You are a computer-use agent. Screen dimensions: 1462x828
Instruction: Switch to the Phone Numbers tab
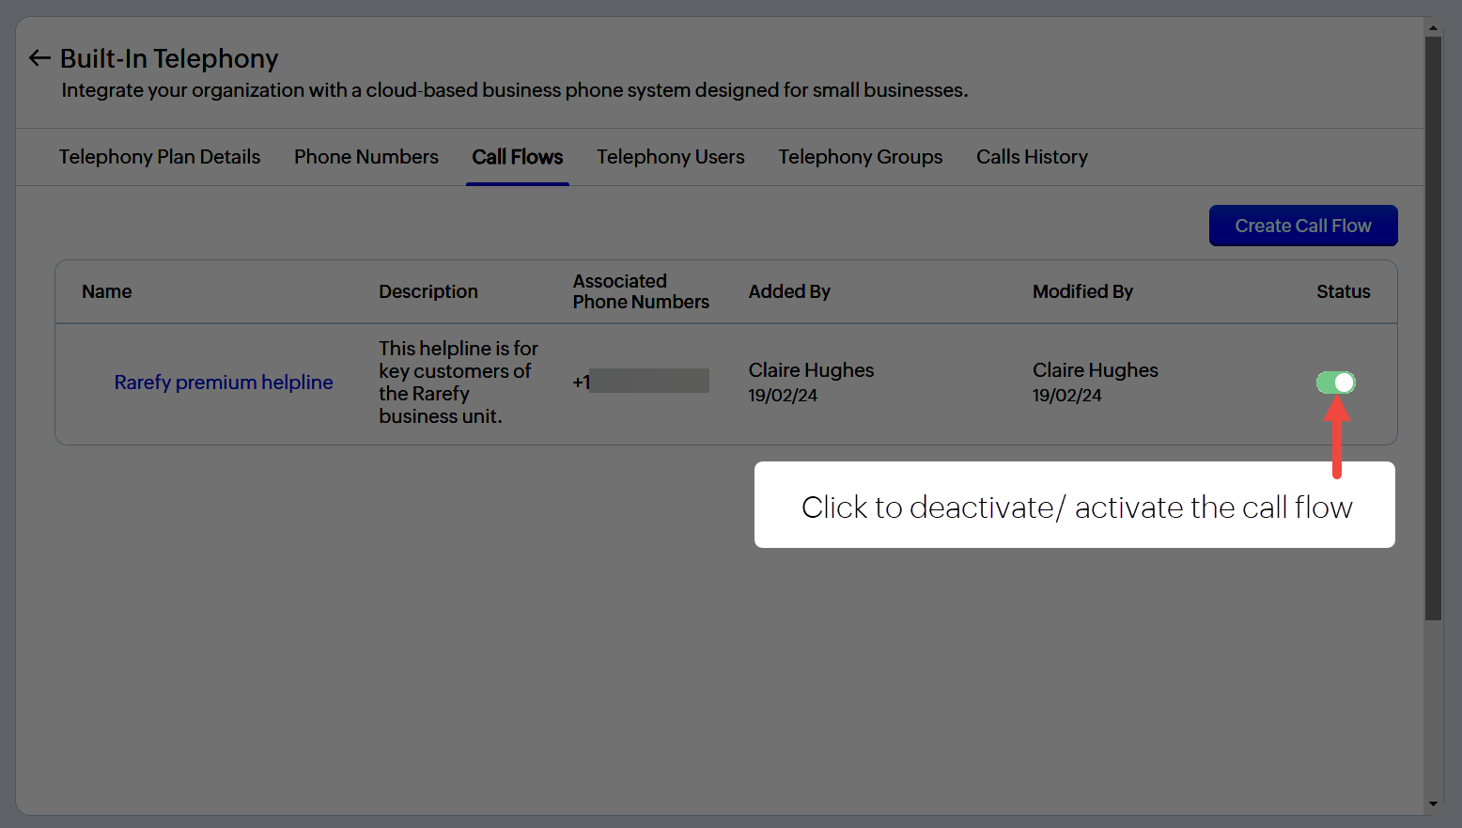[366, 157]
